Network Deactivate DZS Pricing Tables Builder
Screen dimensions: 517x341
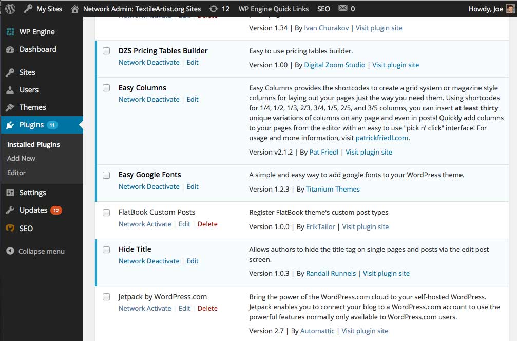149,62
